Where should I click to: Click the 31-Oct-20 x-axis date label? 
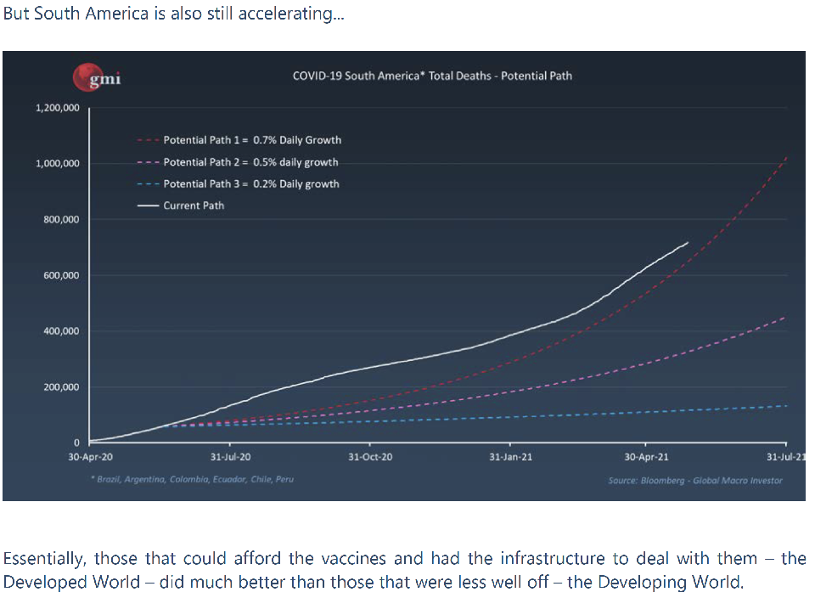coord(369,457)
